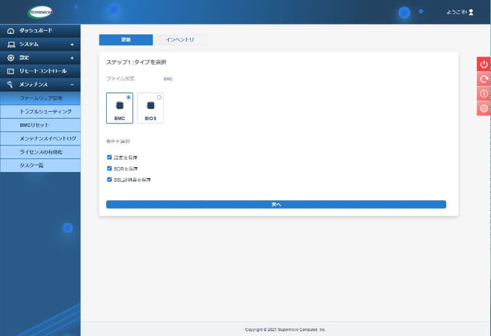Image resolution: width=491 pixels, height=336 pixels.
Task: Click the SDRを保存 label text
Action: [126, 169]
